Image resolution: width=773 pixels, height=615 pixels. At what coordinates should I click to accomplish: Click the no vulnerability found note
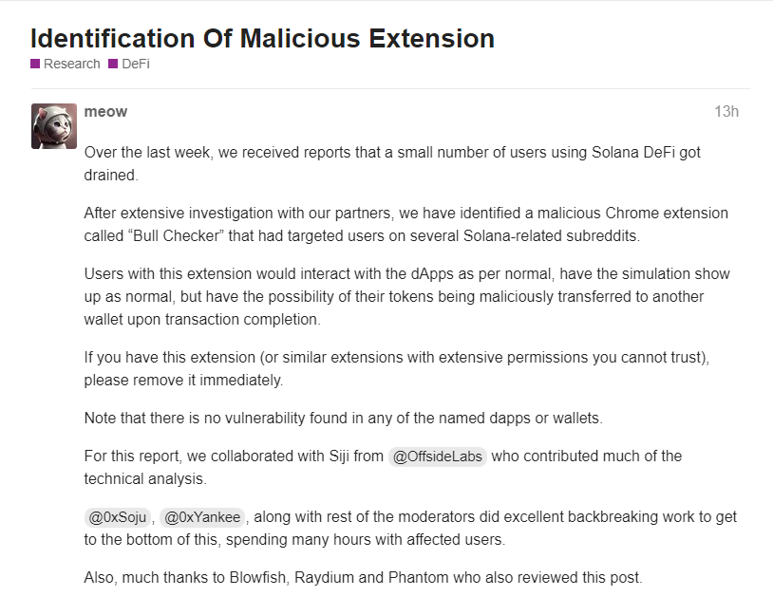[343, 419]
